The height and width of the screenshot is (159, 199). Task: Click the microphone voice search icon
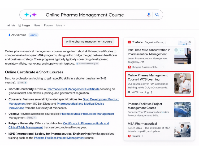(x=149, y=15)
